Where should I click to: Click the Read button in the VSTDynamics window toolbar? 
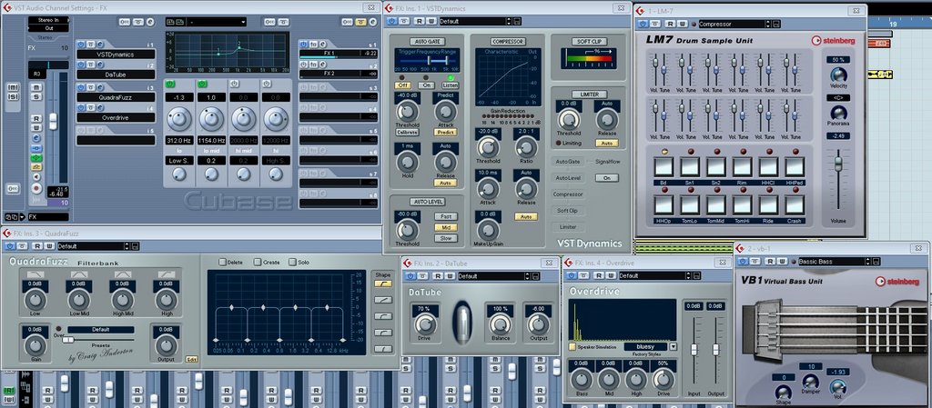418,21
